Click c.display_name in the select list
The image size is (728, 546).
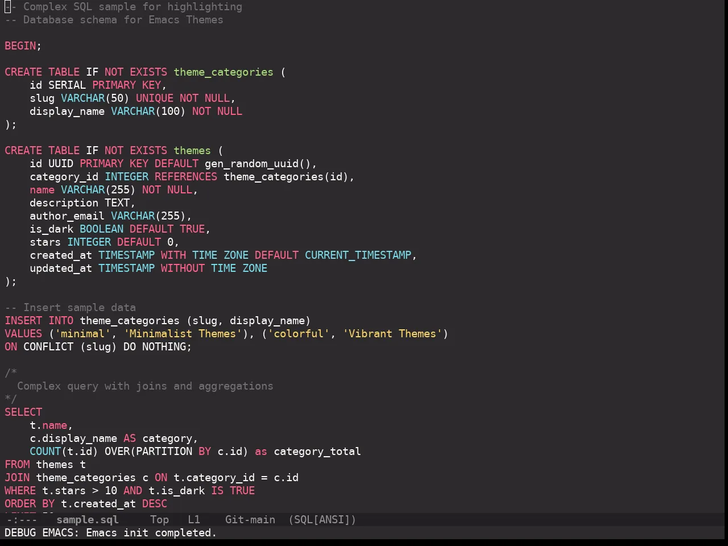tap(73, 439)
